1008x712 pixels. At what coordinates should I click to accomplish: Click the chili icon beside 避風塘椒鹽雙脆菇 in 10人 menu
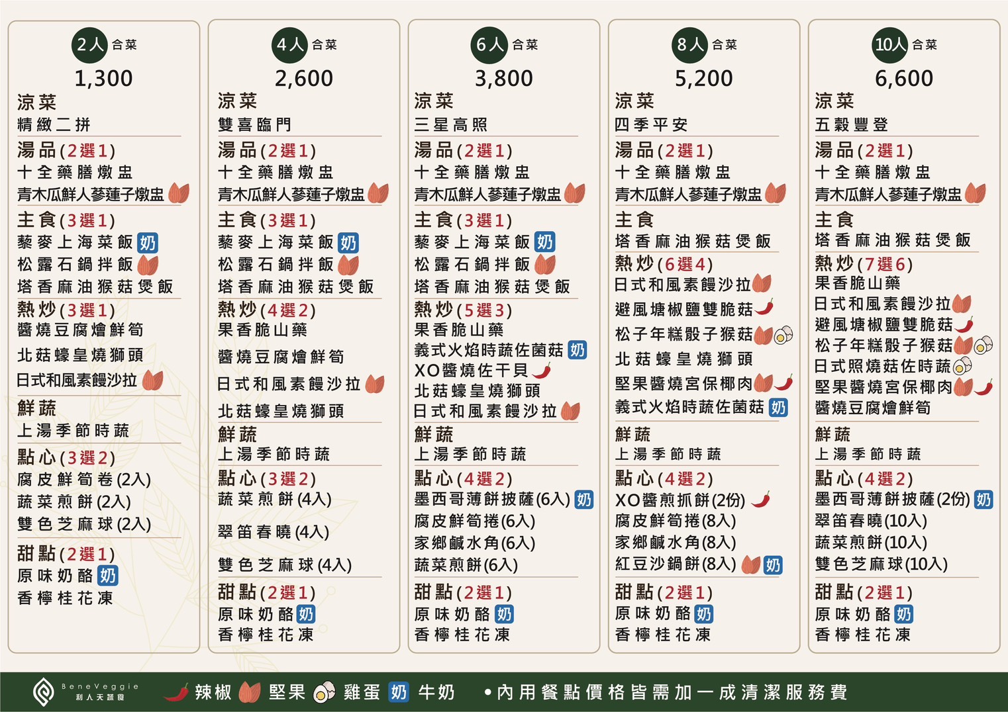click(964, 324)
